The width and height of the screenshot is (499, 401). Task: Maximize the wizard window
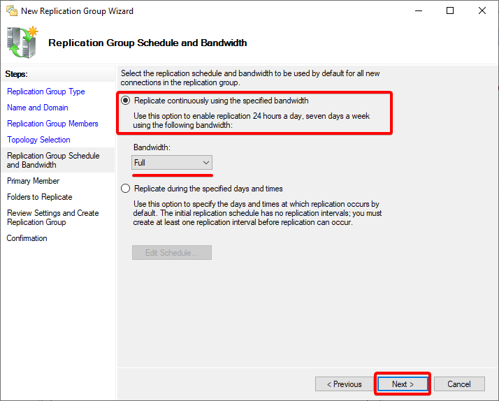450,10
